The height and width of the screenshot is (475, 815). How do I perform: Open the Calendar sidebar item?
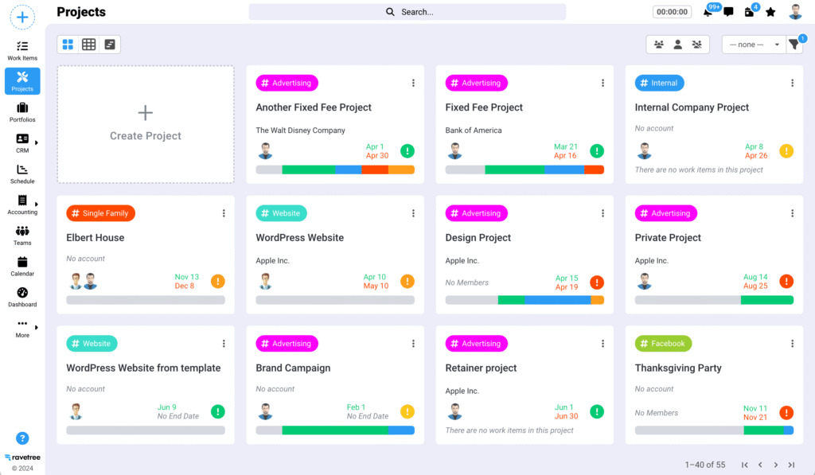(22, 266)
